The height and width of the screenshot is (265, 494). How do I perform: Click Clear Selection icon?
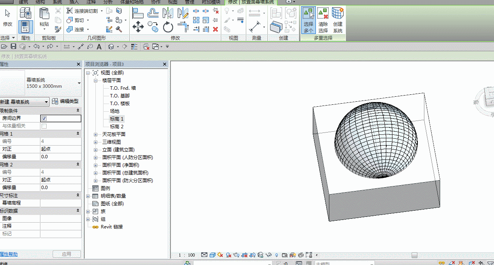323,20
